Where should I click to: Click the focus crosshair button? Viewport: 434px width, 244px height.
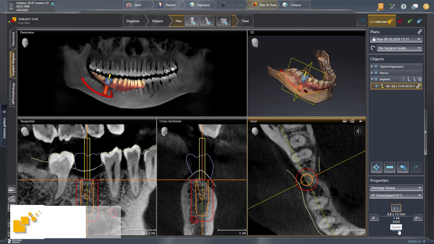tap(376, 167)
